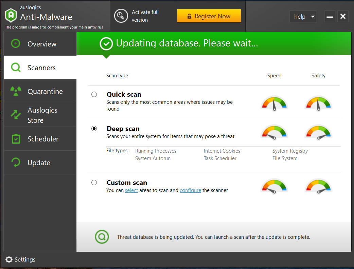Click the Deep scan safety gauge
This screenshot has height=269, width=354.
318,132
